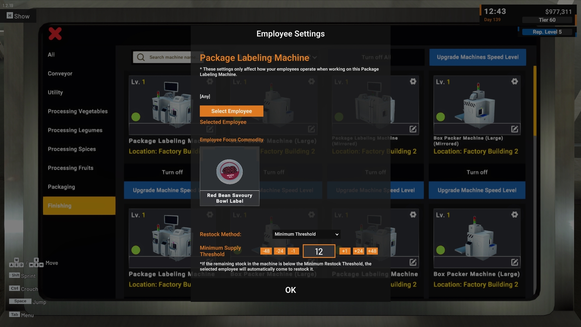
Task: Click the machine list scrollbar
Action: [x=535, y=101]
